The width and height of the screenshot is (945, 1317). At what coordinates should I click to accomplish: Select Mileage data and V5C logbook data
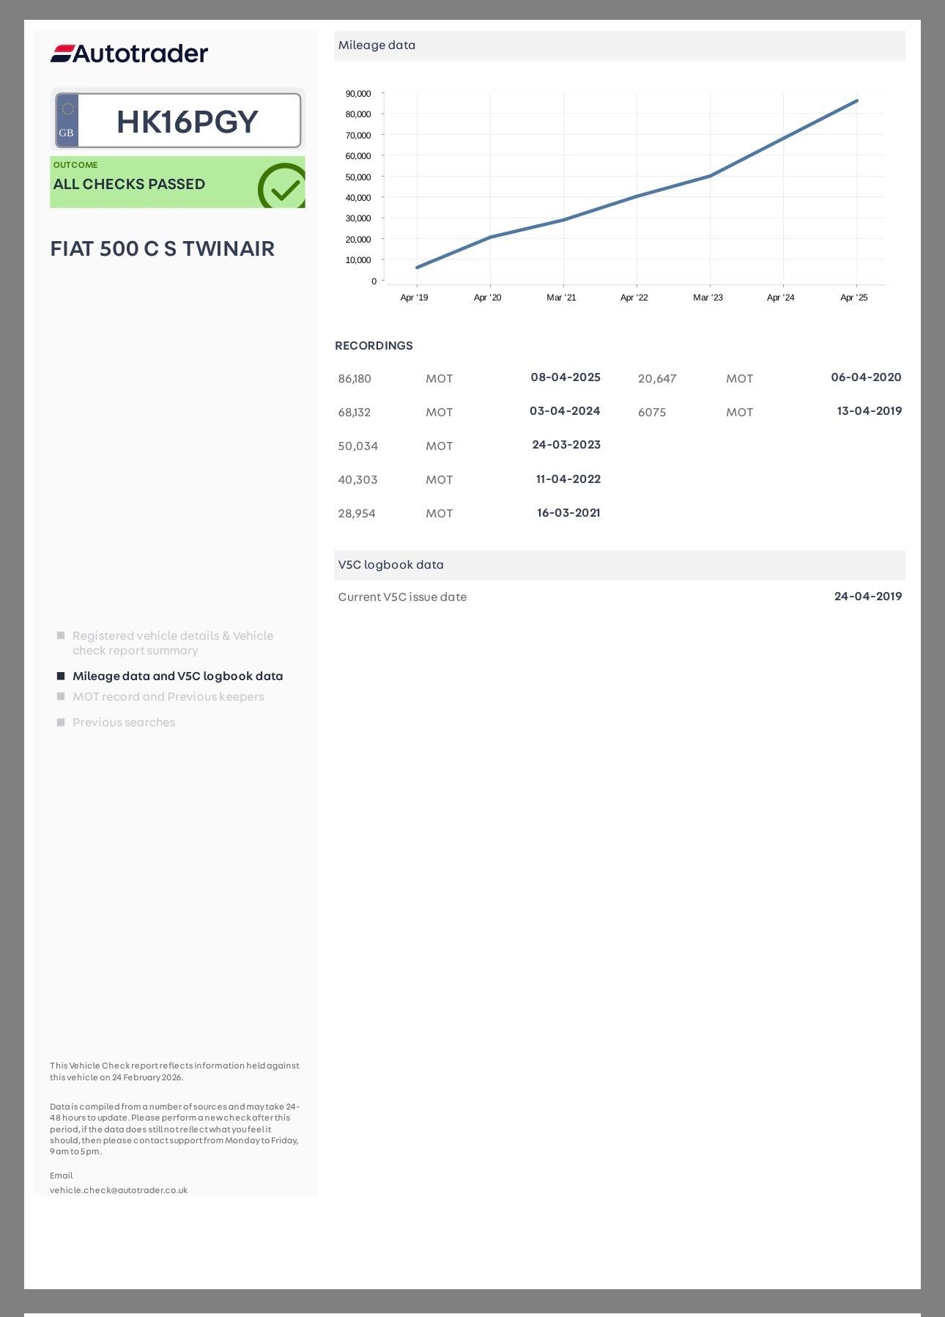click(x=177, y=676)
